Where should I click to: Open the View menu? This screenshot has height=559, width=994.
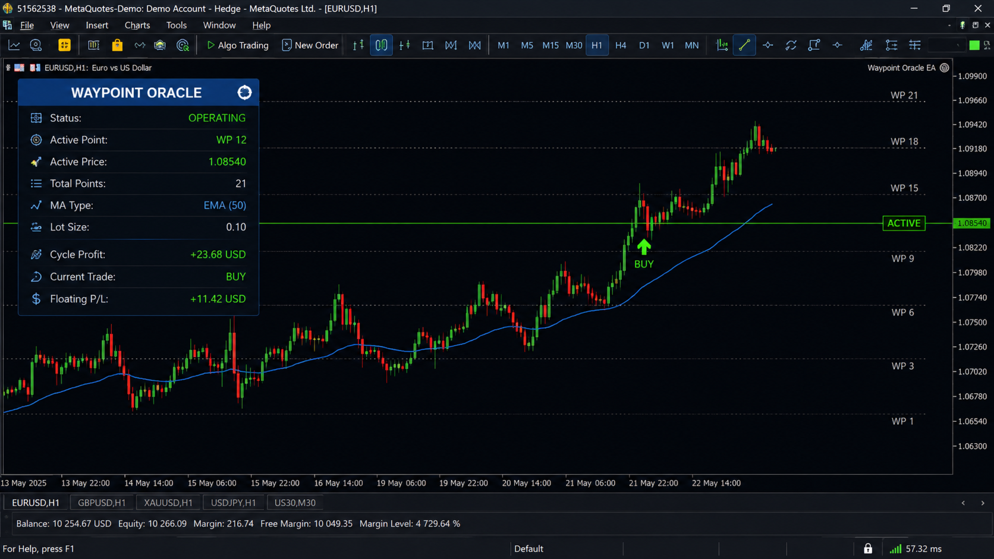(59, 26)
